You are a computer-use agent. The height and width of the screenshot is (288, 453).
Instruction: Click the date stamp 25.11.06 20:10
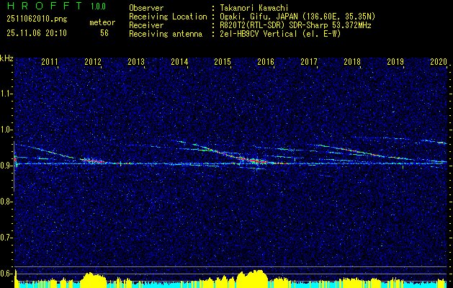pos(37,33)
